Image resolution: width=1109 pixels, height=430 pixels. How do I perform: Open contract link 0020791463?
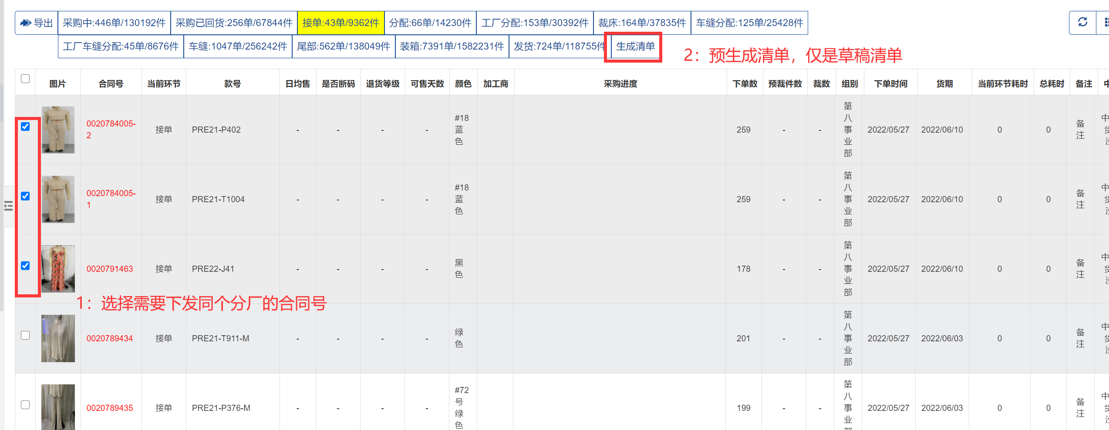tap(110, 269)
